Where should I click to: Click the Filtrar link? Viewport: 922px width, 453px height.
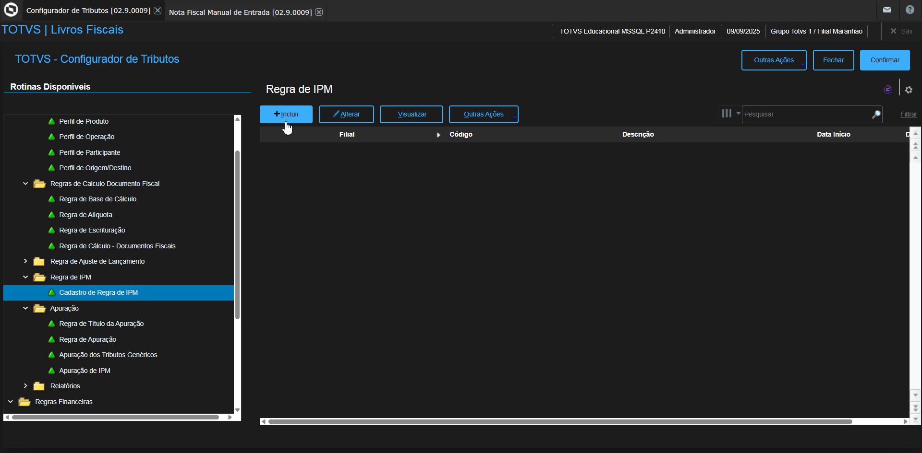[x=909, y=114]
